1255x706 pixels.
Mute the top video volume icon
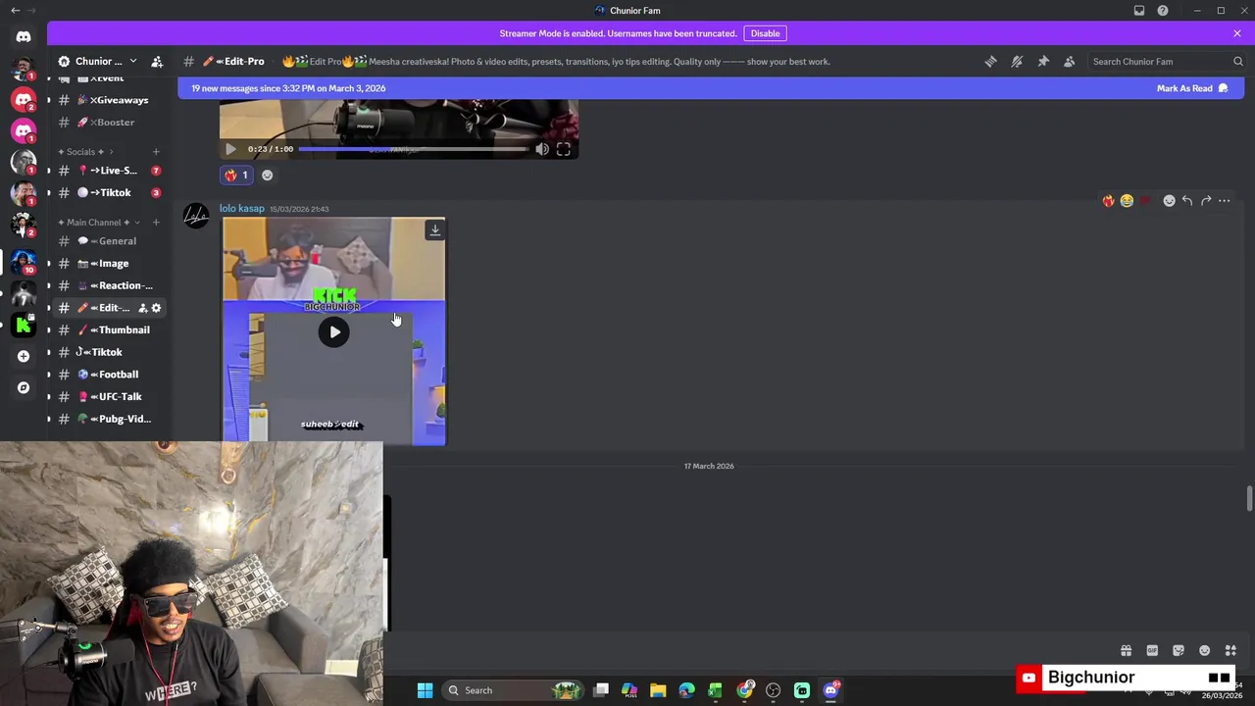coord(542,149)
